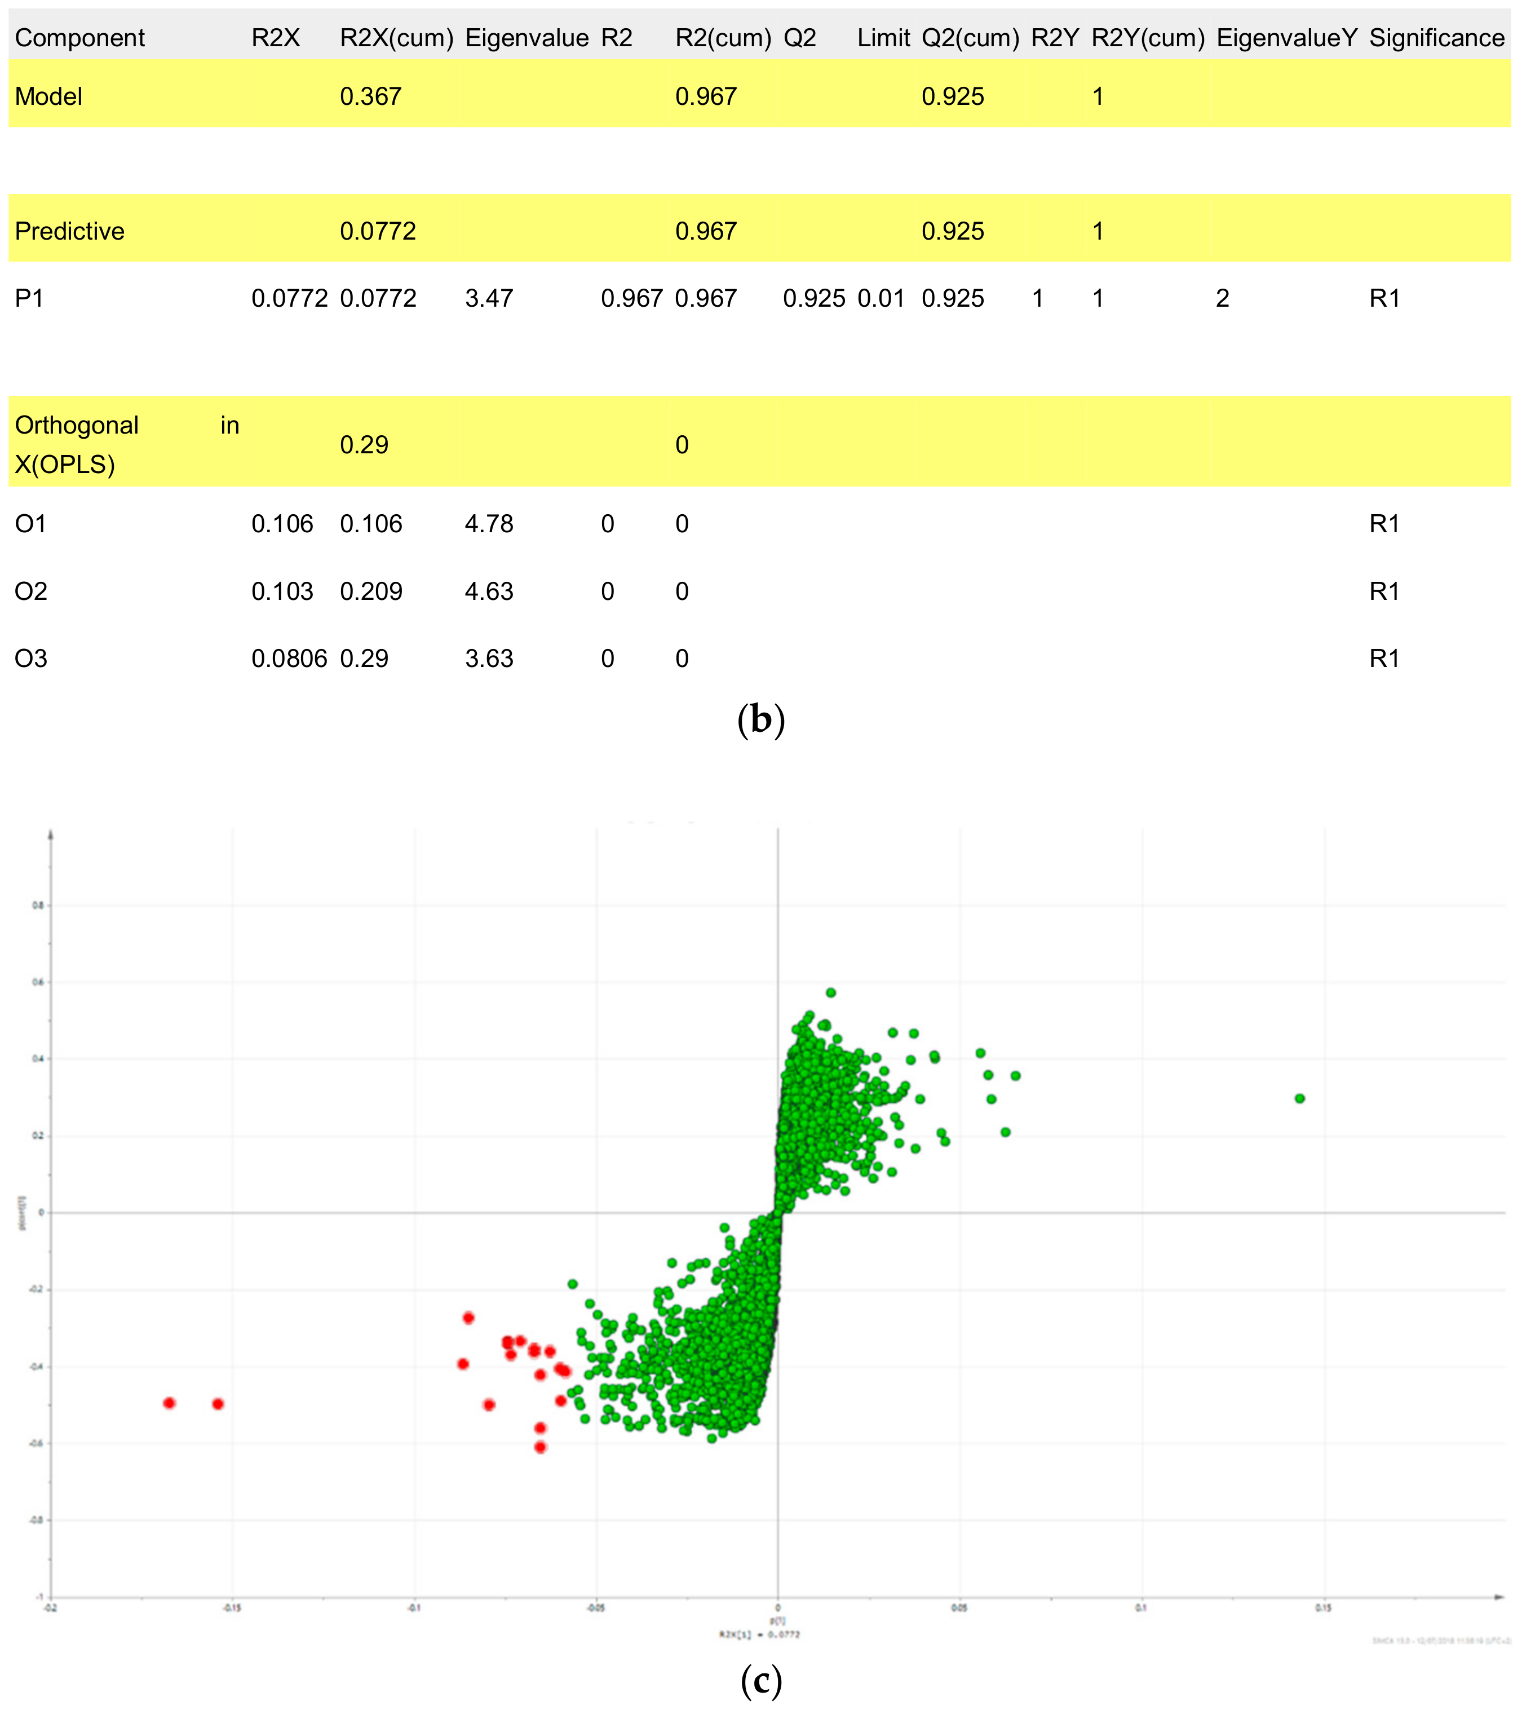Viewport: 1522px width, 1714px height.
Task: Click the Predictive row label
Action: pos(69,231)
